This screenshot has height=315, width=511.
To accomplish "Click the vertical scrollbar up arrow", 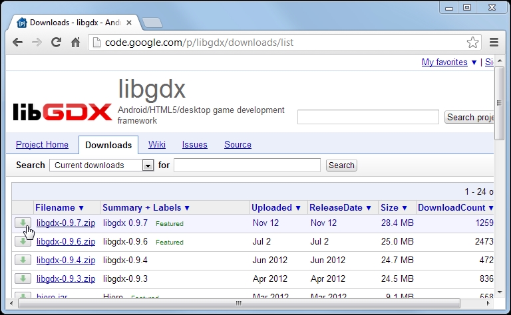I will pos(499,61).
